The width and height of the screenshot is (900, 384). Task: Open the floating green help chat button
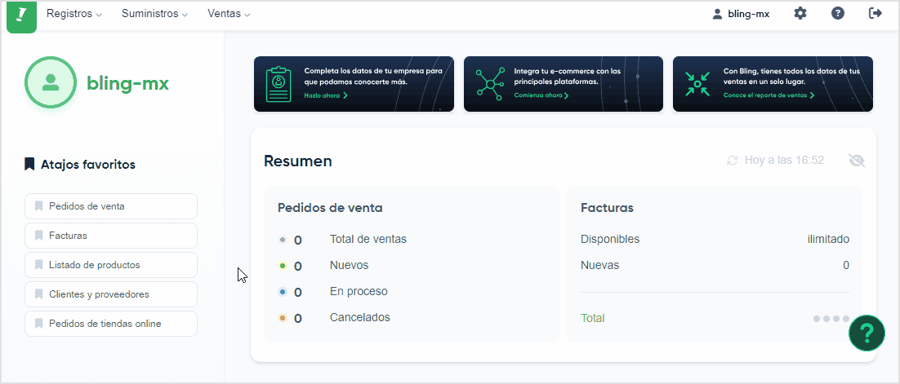point(867,333)
